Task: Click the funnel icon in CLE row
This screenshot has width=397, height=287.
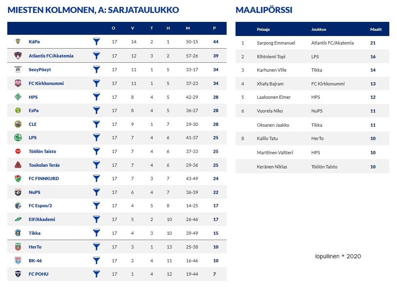Action: pos(96,124)
